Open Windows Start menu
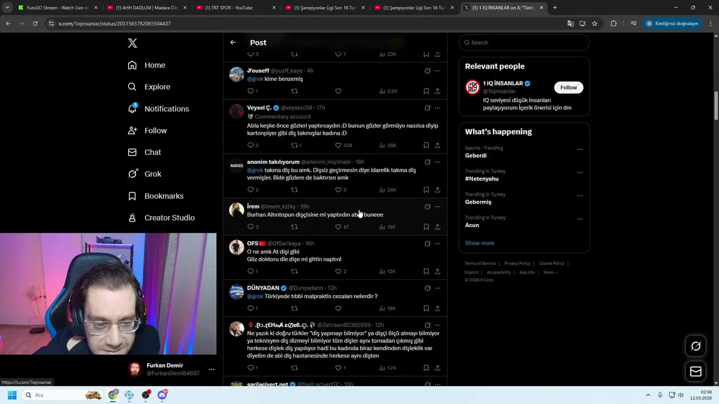This screenshot has width=719, height=404. point(12,395)
